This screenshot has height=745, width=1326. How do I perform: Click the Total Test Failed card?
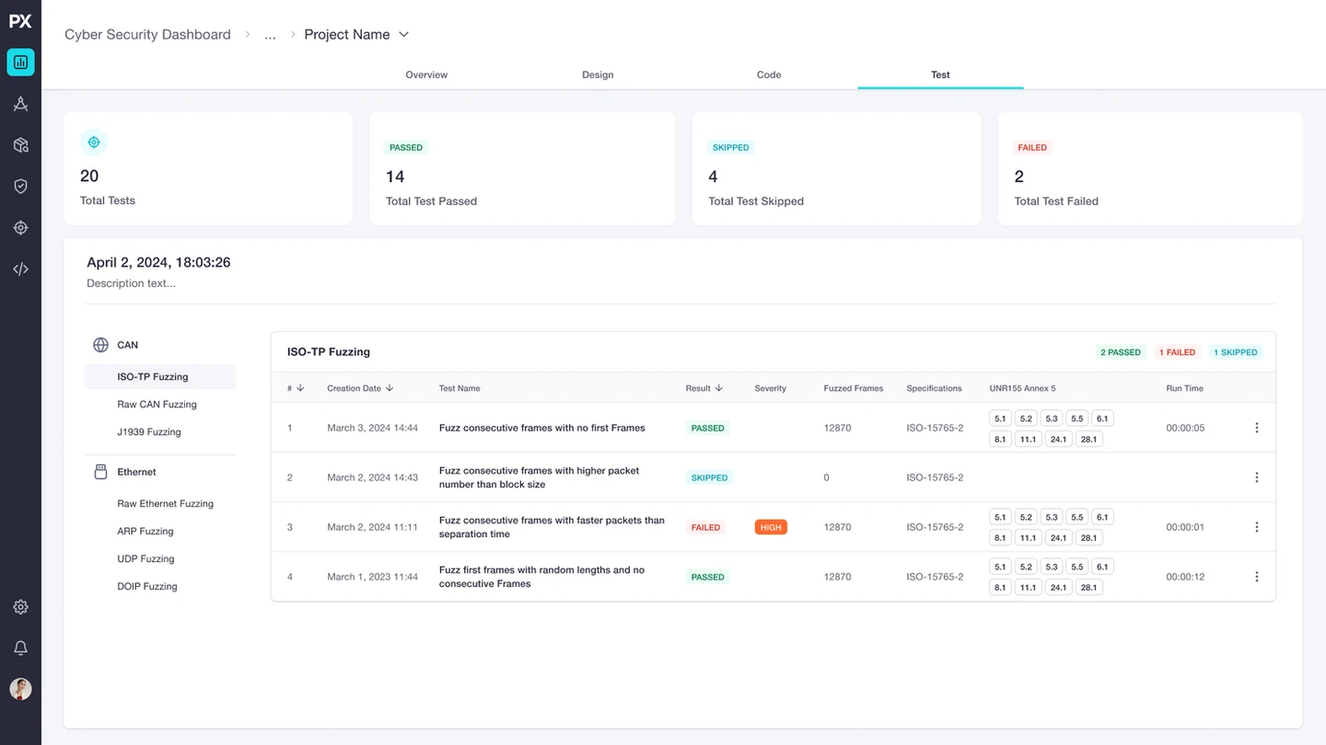coord(1150,168)
